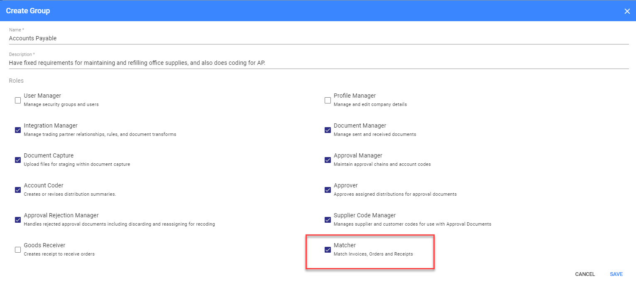The height and width of the screenshot is (283, 636).
Task: Disable the Approval Rejection Manager role
Action: 18,220
